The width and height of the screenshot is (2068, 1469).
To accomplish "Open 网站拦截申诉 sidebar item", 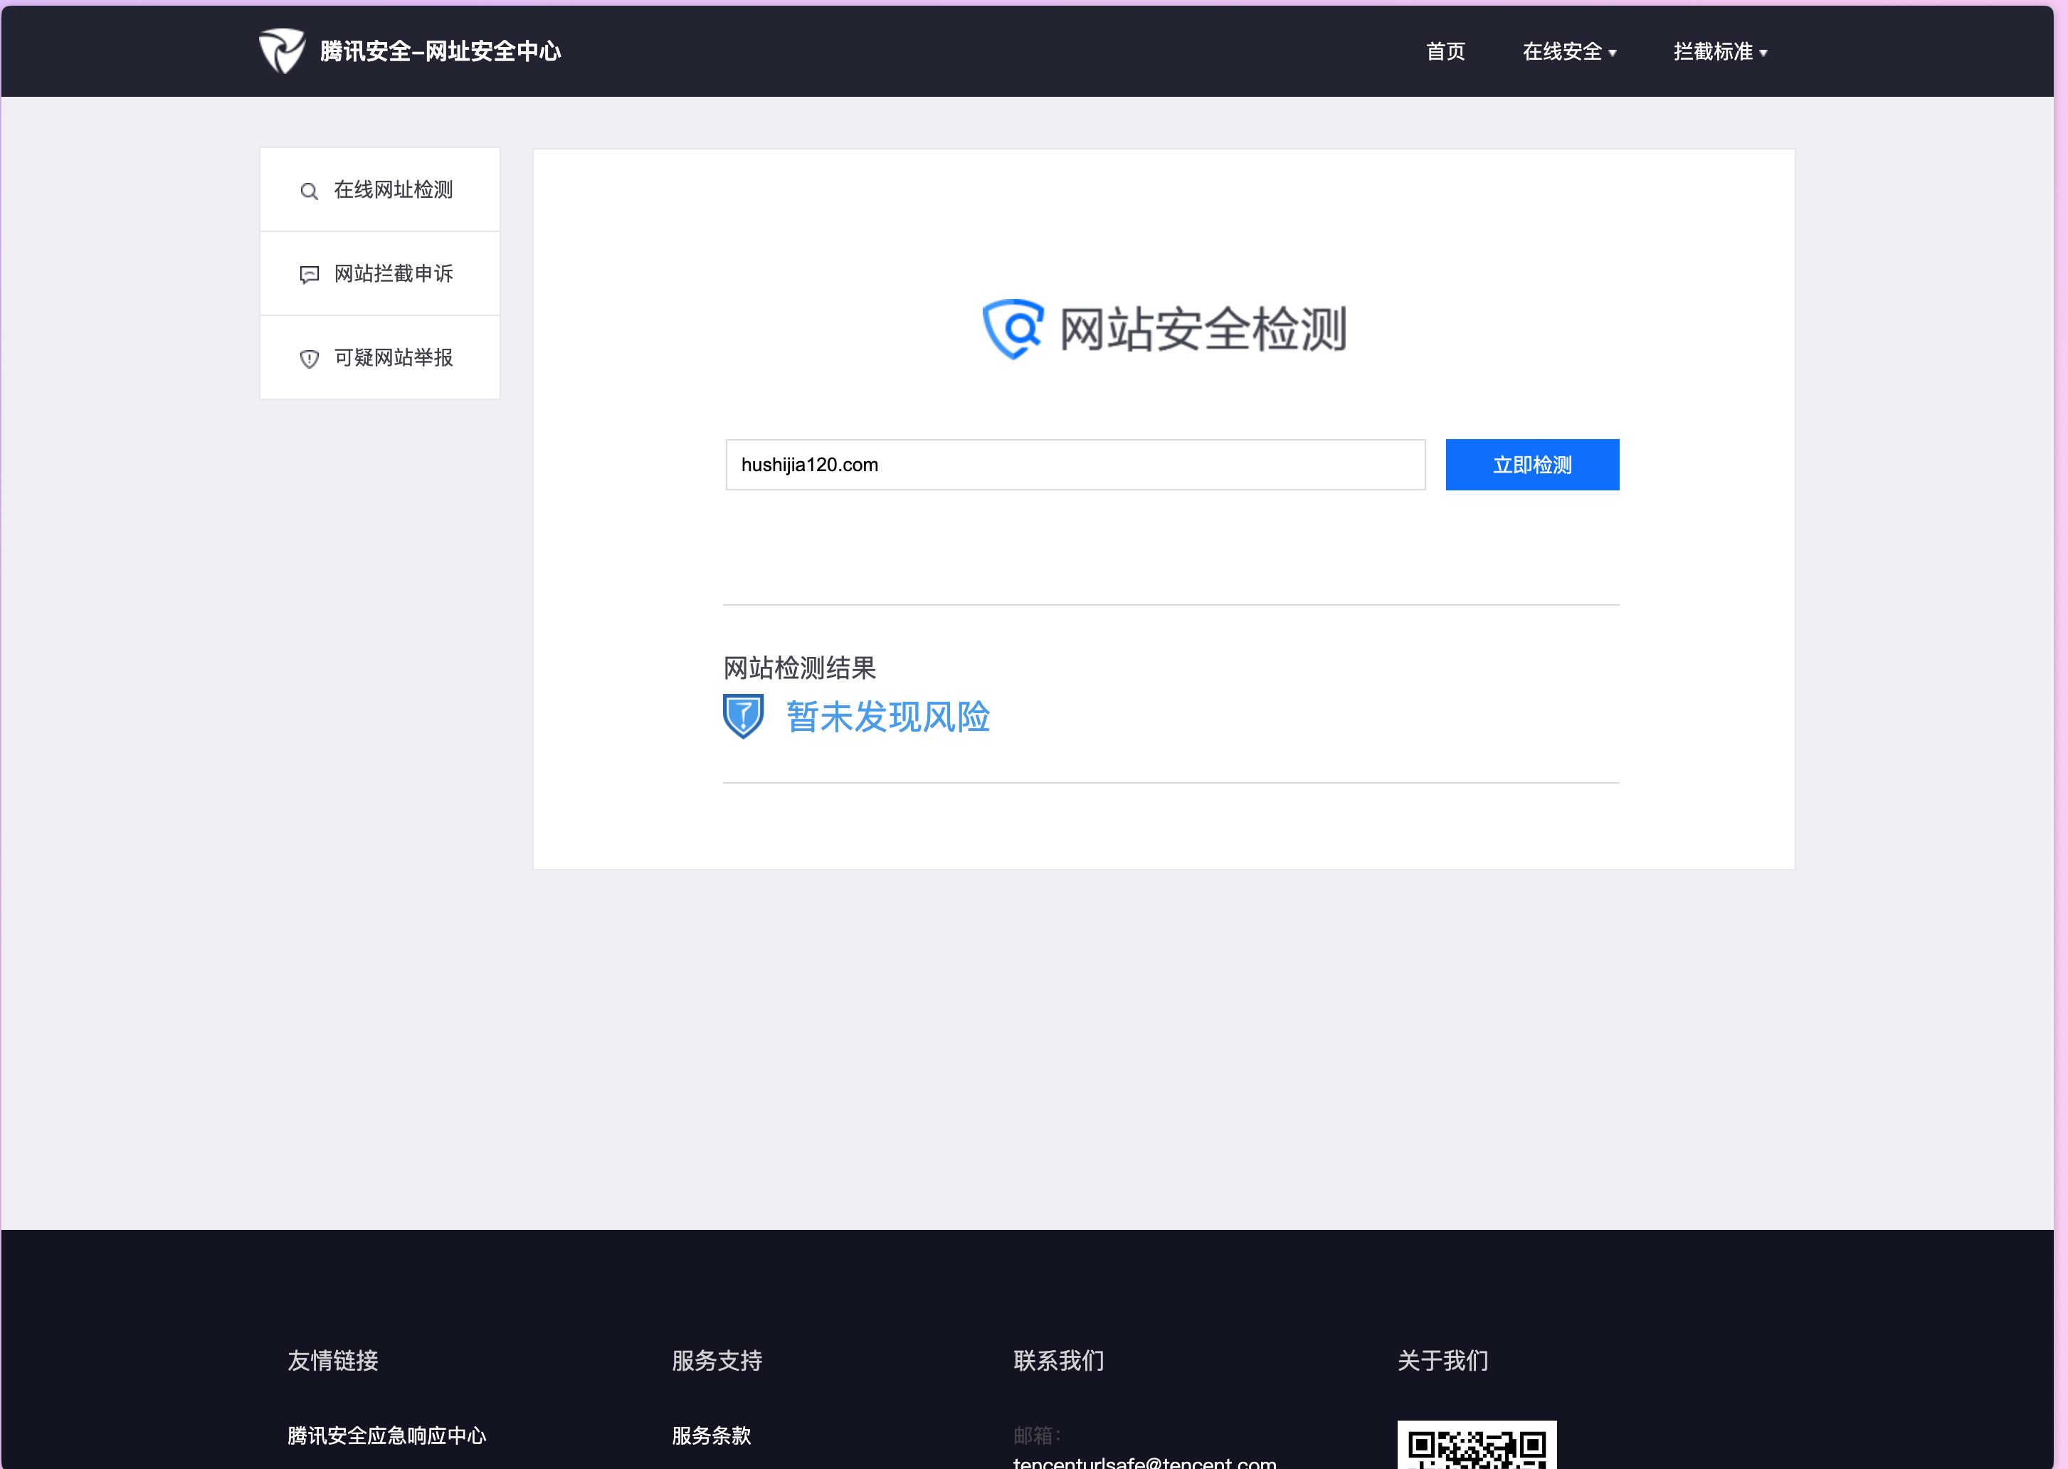I will 394,274.
